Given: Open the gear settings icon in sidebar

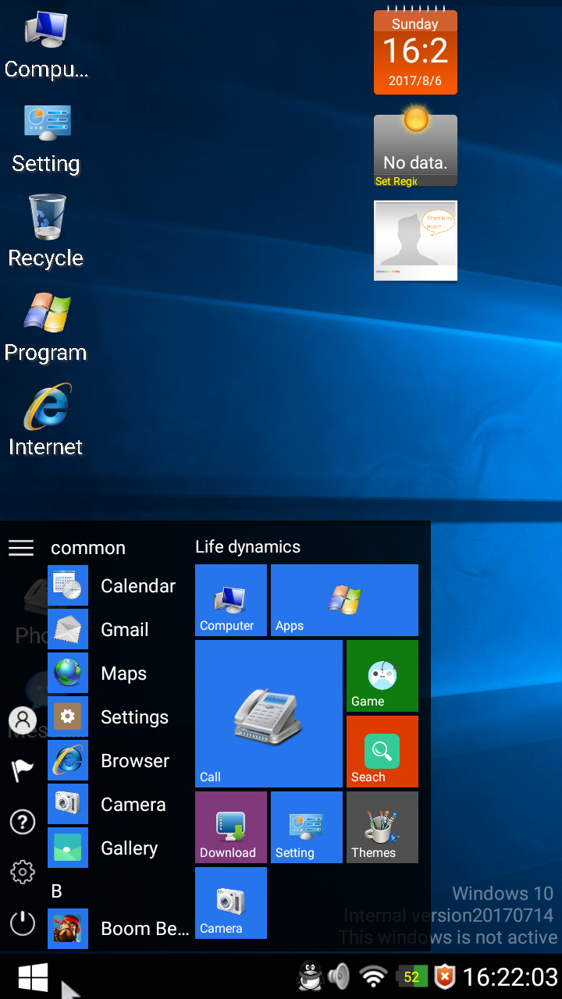Looking at the screenshot, I should 23,873.
